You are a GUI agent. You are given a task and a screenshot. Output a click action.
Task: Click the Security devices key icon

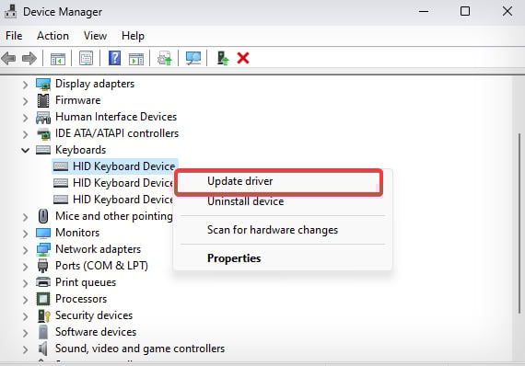tap(44, 315)
